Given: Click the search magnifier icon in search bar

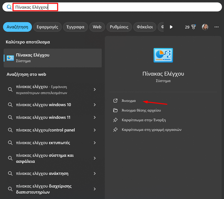Looking at the screenshot, I should point(9,7).
